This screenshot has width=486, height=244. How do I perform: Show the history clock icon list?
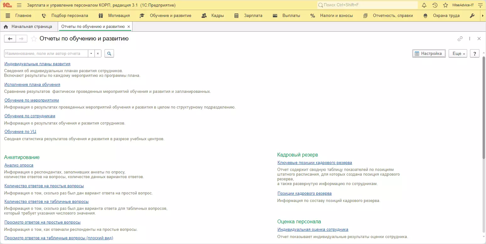click(435, 5)
